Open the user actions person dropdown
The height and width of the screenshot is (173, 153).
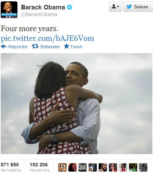(x=115, y=7)
